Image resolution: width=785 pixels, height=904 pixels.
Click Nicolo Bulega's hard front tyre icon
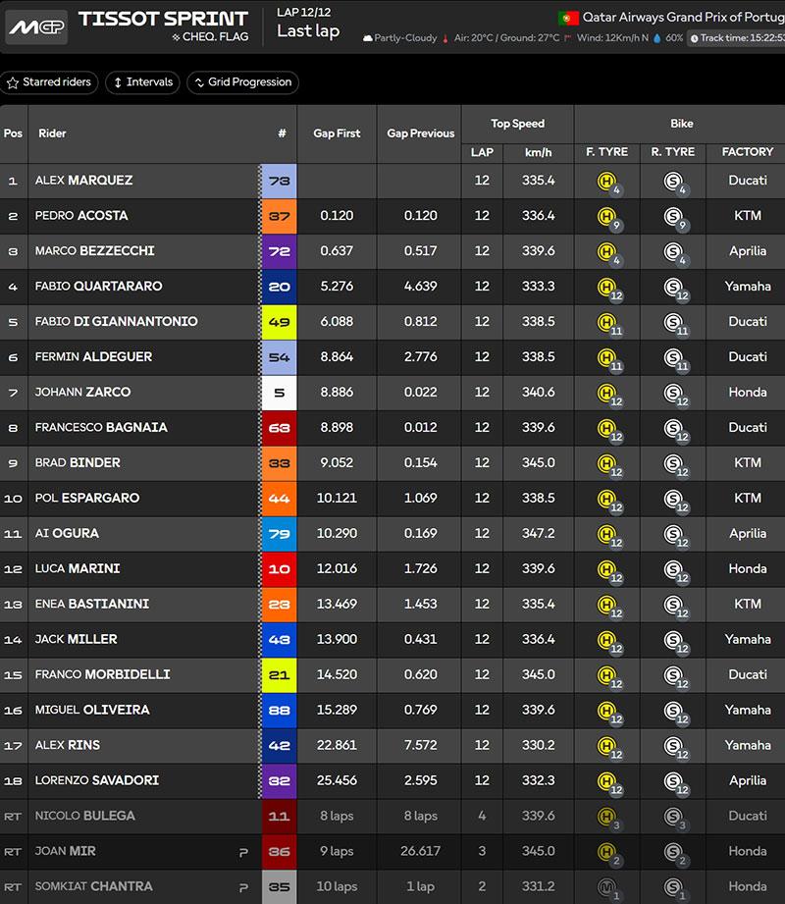[607, 817]
